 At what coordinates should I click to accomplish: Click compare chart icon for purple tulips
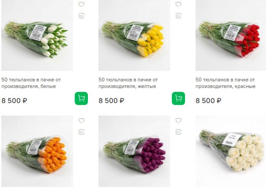[x=178, y=132]
